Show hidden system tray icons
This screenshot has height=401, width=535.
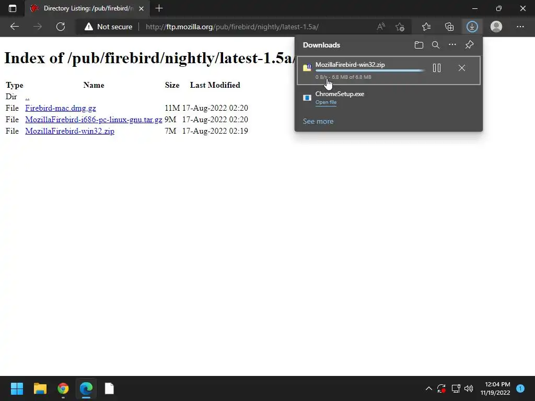pyautogui.click(x=429, y=388)
